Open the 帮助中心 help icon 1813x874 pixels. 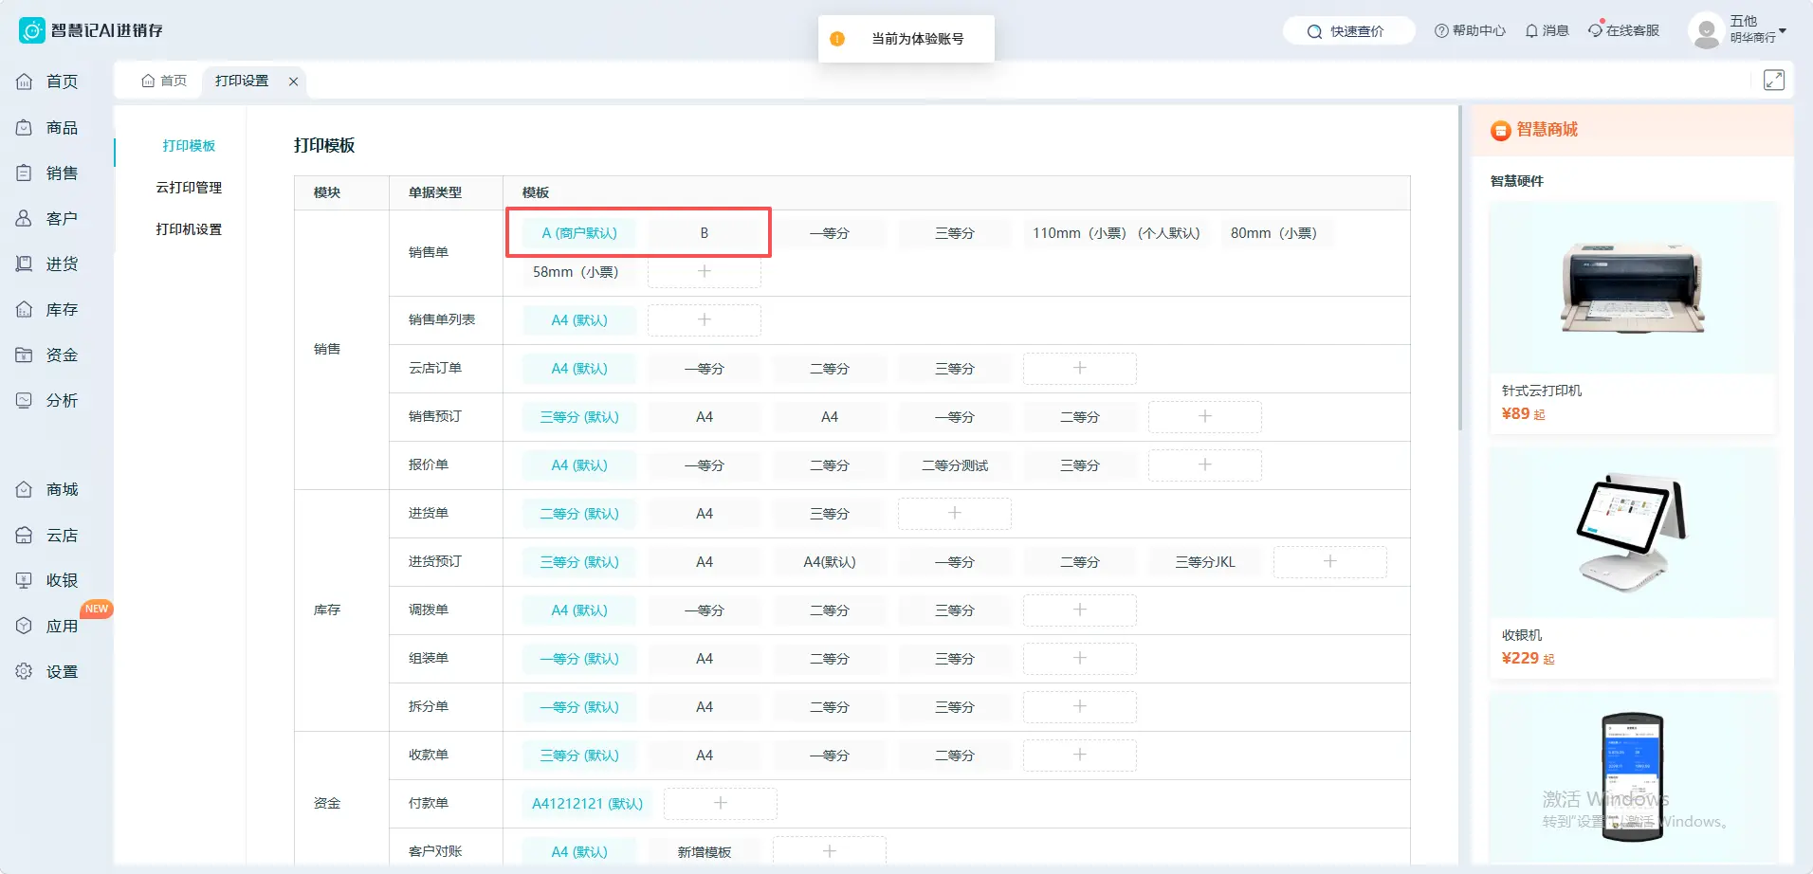click(x=1441, y=31)
